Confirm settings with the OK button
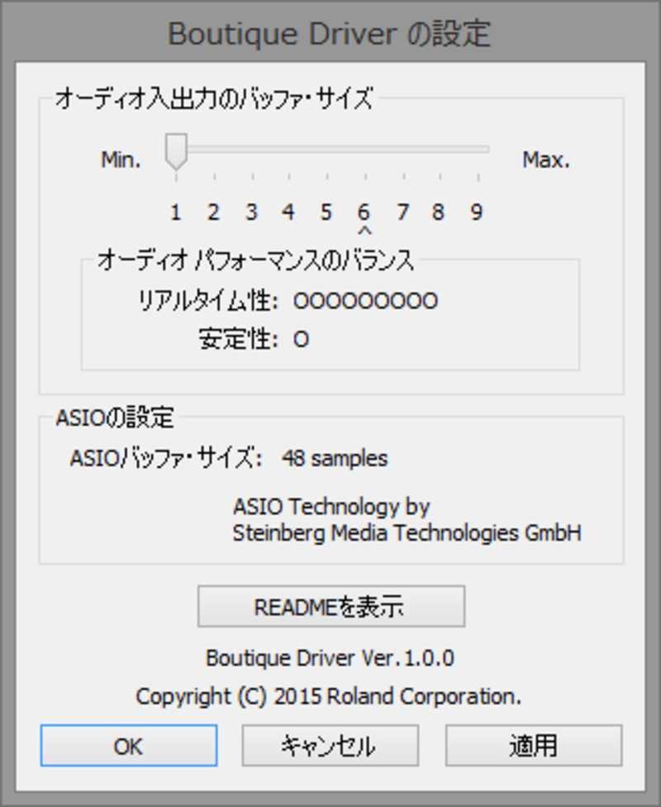 129,745
